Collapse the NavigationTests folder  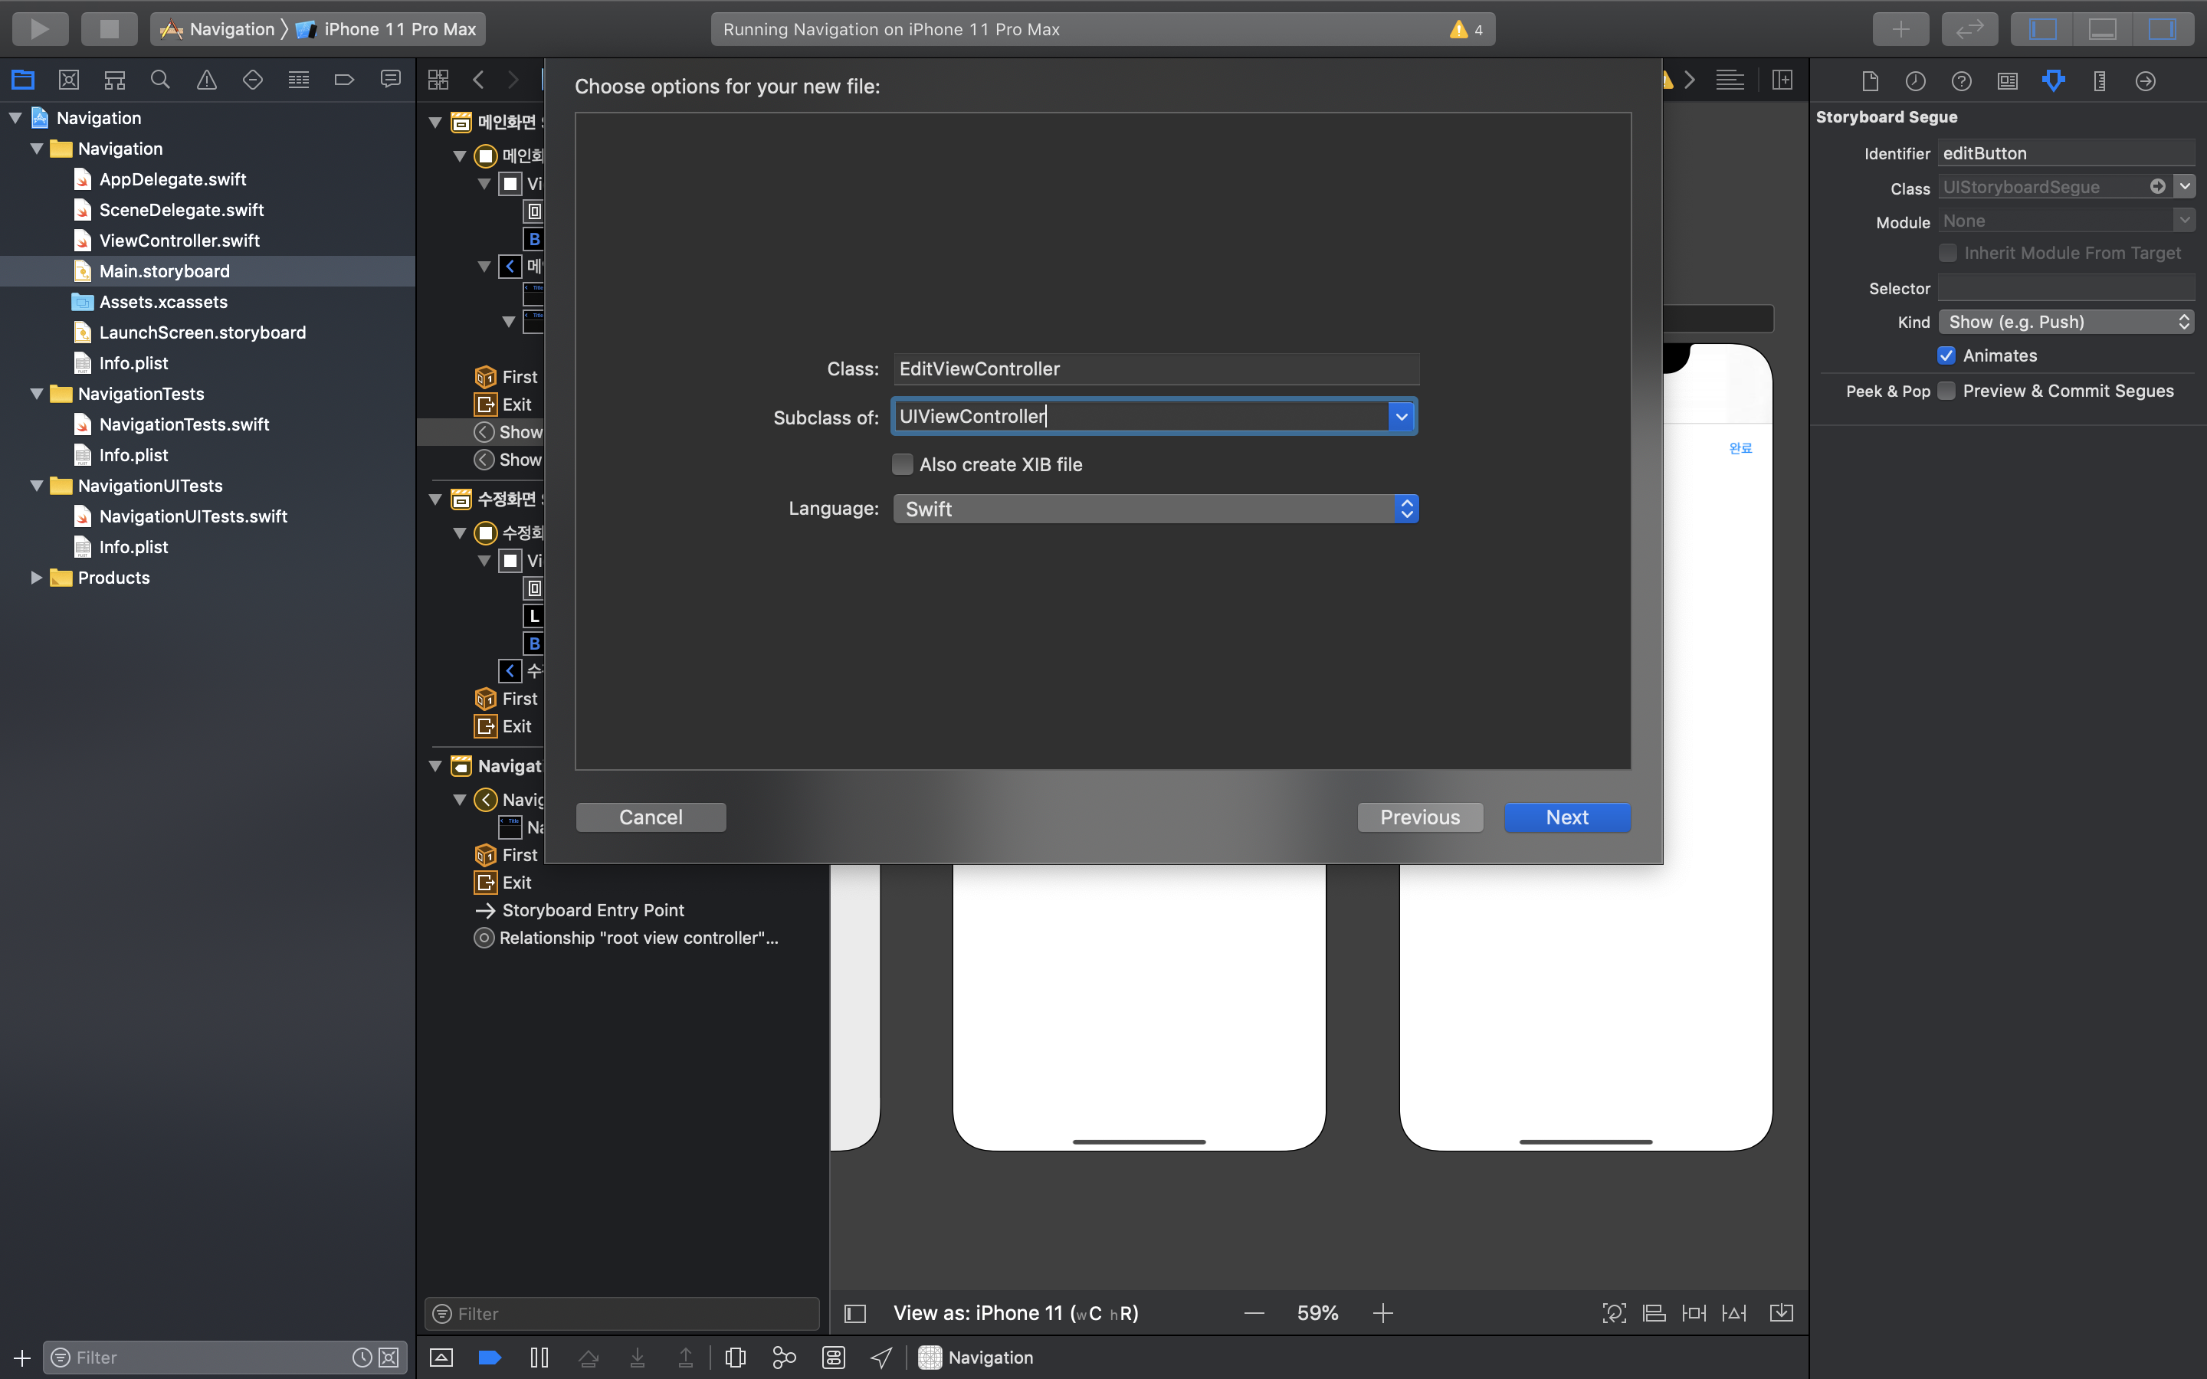(37, 394)
